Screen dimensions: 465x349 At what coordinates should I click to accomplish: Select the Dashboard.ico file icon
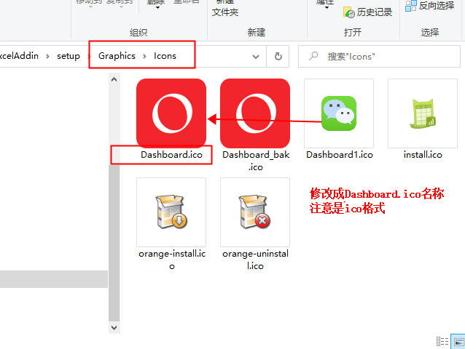pos(171,113)
